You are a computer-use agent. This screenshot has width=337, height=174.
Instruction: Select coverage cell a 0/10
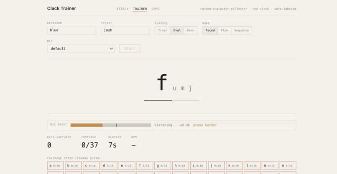pyautogui.click(x=56, y=166)
